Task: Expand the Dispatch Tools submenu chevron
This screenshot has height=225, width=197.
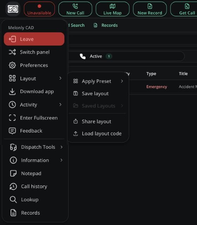Action: click(x=62, y=147)
